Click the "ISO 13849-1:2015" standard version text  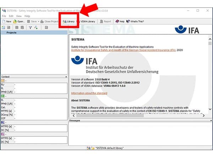click(x=106, y=83)
